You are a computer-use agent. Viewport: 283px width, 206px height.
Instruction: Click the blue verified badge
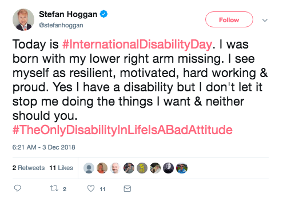103,14
